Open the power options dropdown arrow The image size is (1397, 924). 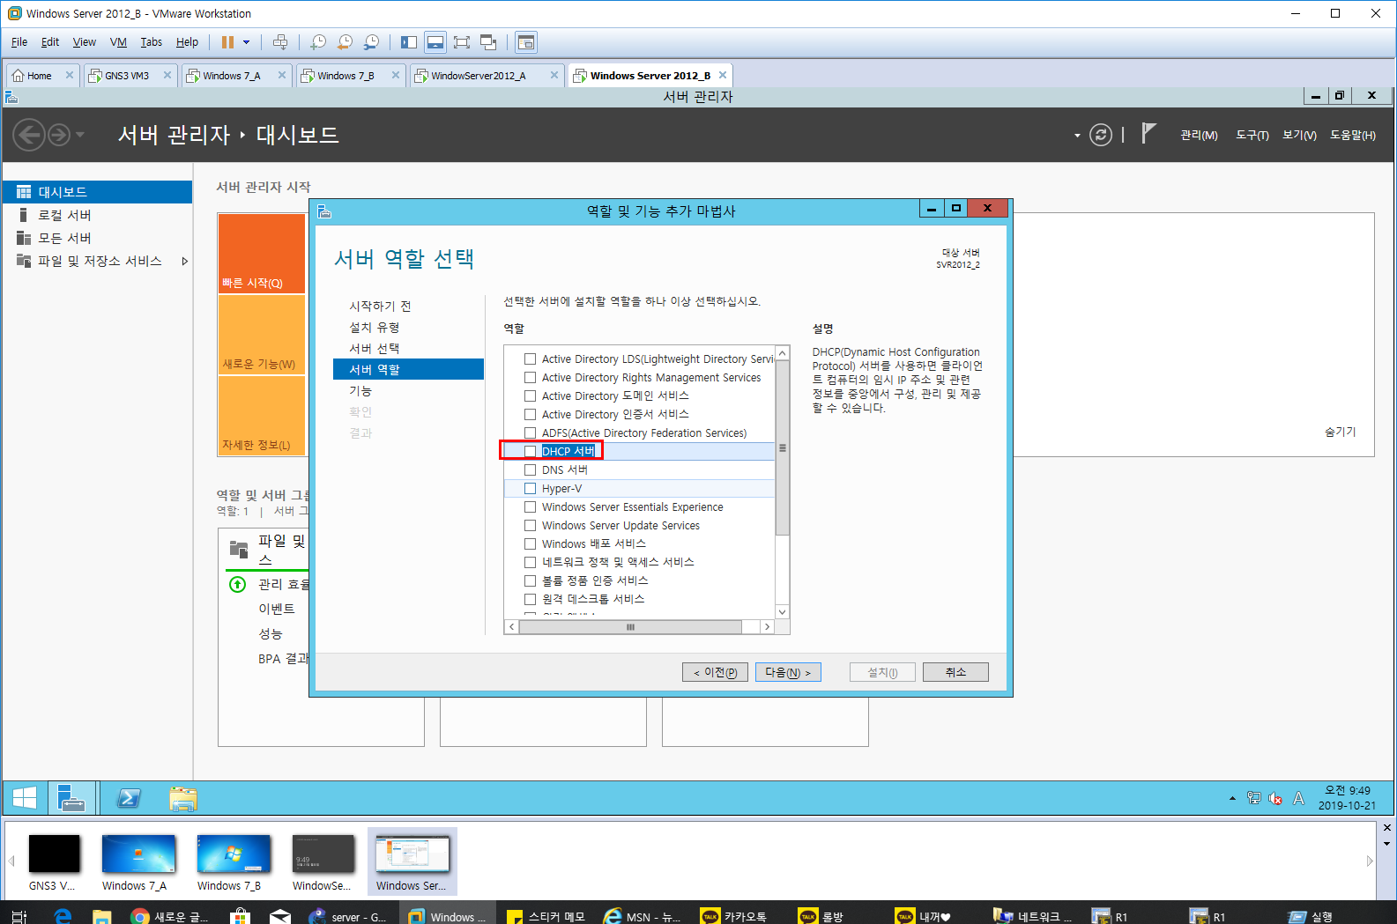click(x=247, y=42)
